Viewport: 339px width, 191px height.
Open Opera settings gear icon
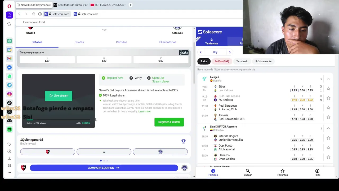click(x=9, y=165)
